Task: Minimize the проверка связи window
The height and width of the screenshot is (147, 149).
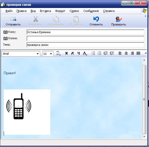Action: coord(125,3)
